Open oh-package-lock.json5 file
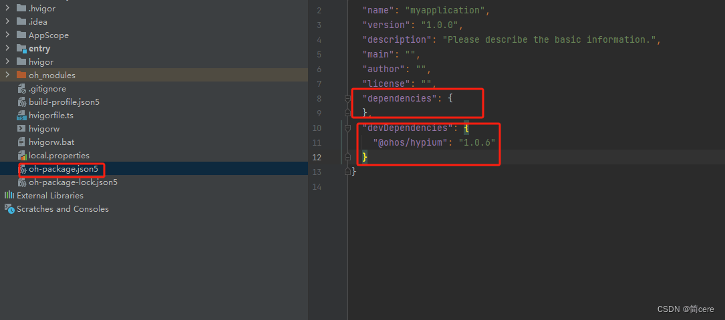725x320 pixels. click(73, 182)
